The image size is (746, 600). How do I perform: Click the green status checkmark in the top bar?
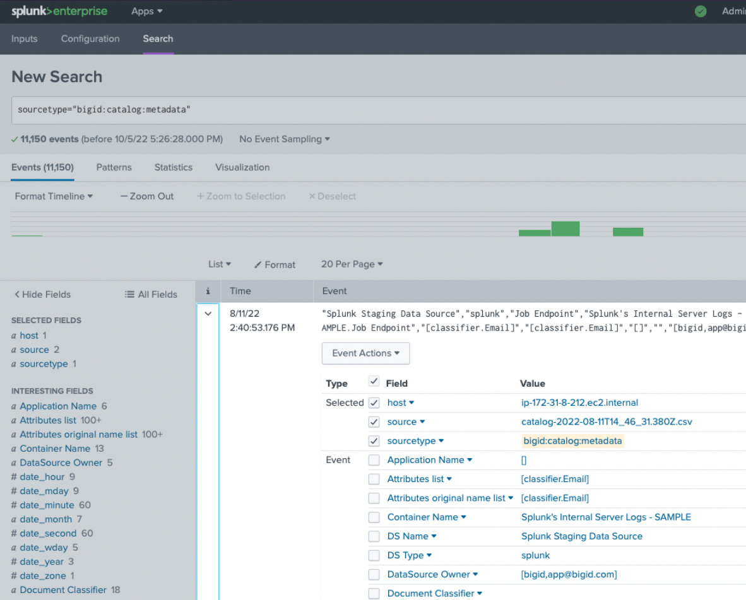[x=701, y=11]
